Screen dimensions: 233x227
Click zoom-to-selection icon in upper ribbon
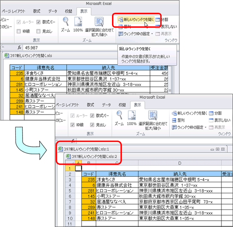(x=99, y=22)
